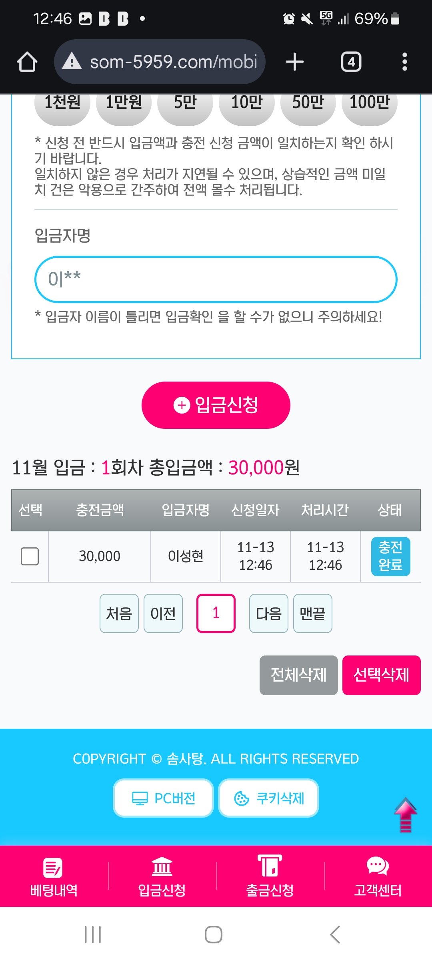Tap the scroll-to-top pink arrow
The width and height of the screenshot is (432, 961).
pos(405,815)
